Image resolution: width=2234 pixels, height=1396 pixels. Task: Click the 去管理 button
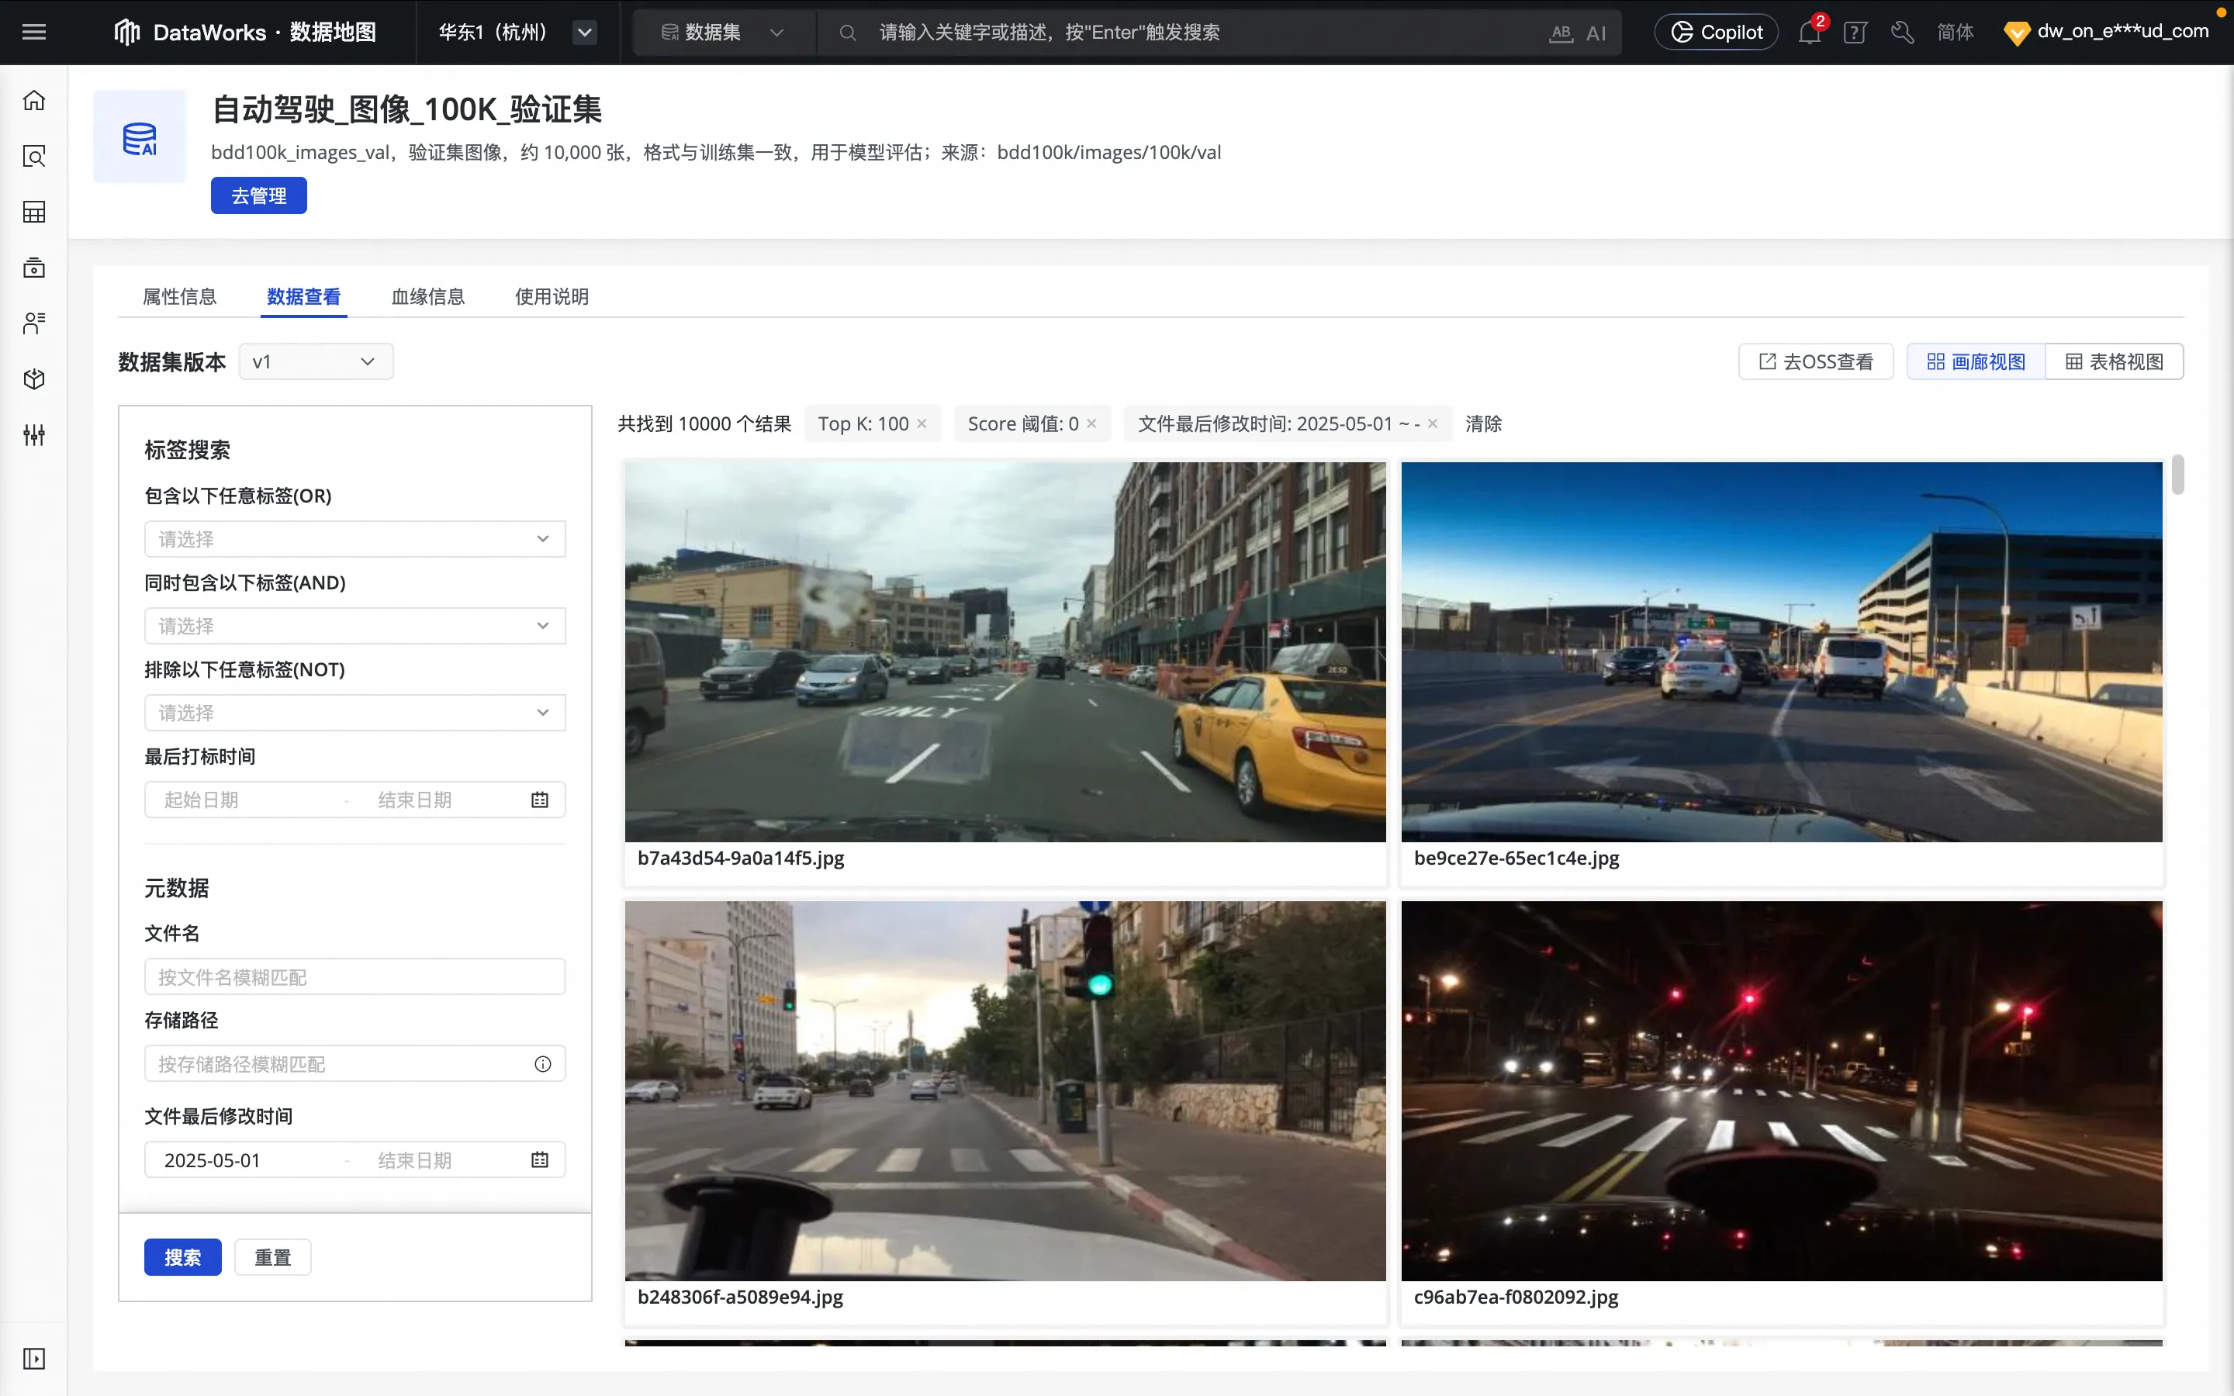point(258,195)
